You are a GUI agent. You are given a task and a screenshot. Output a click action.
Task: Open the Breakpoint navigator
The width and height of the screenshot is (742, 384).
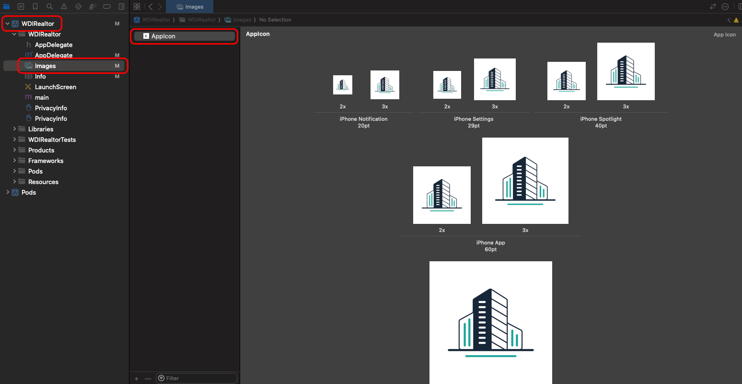click(107, 7)
